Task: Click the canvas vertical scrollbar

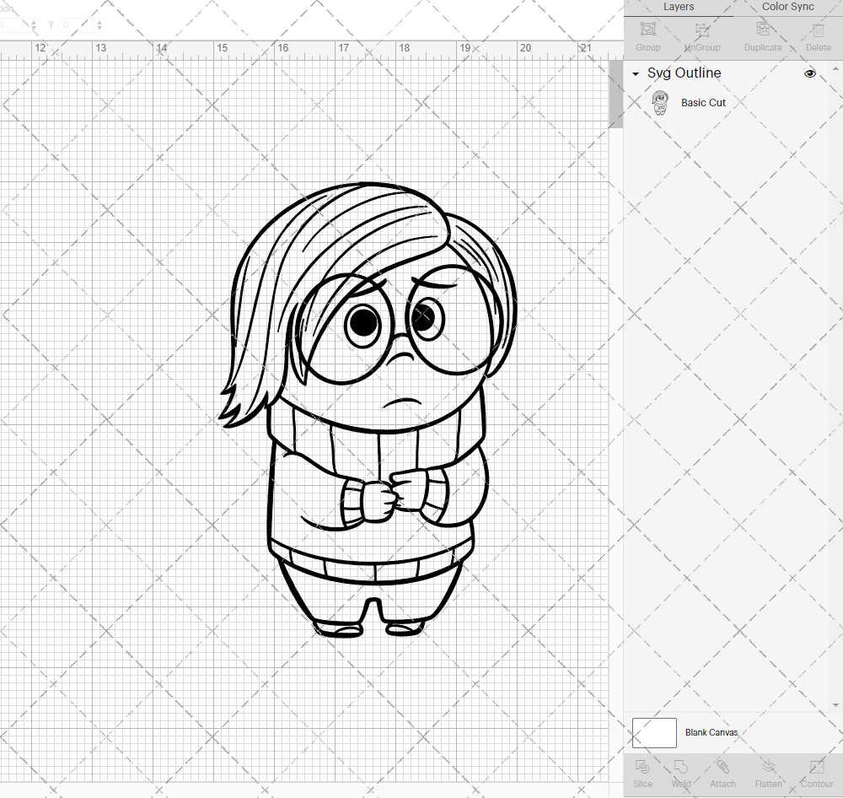Action: coord(615,93)
